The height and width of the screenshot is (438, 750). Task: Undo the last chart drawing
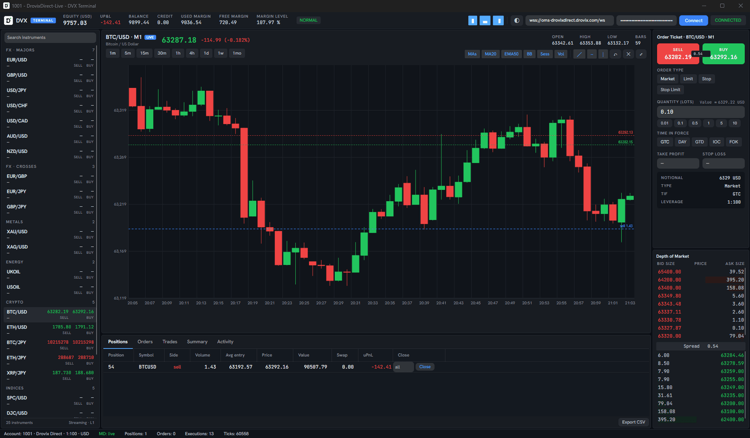pyautogui.click(x=615, y=54)
